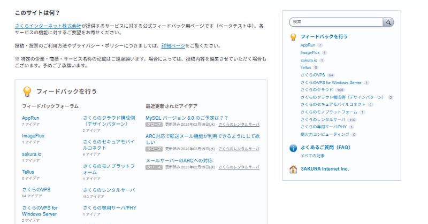
Task: Open sidebar さくらのセキュアモバイルコネクト
Action: (333, 104)
